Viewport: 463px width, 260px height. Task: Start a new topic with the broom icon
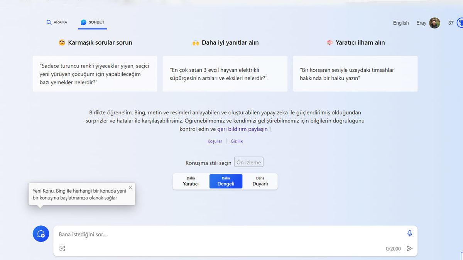tap(41, 234)
